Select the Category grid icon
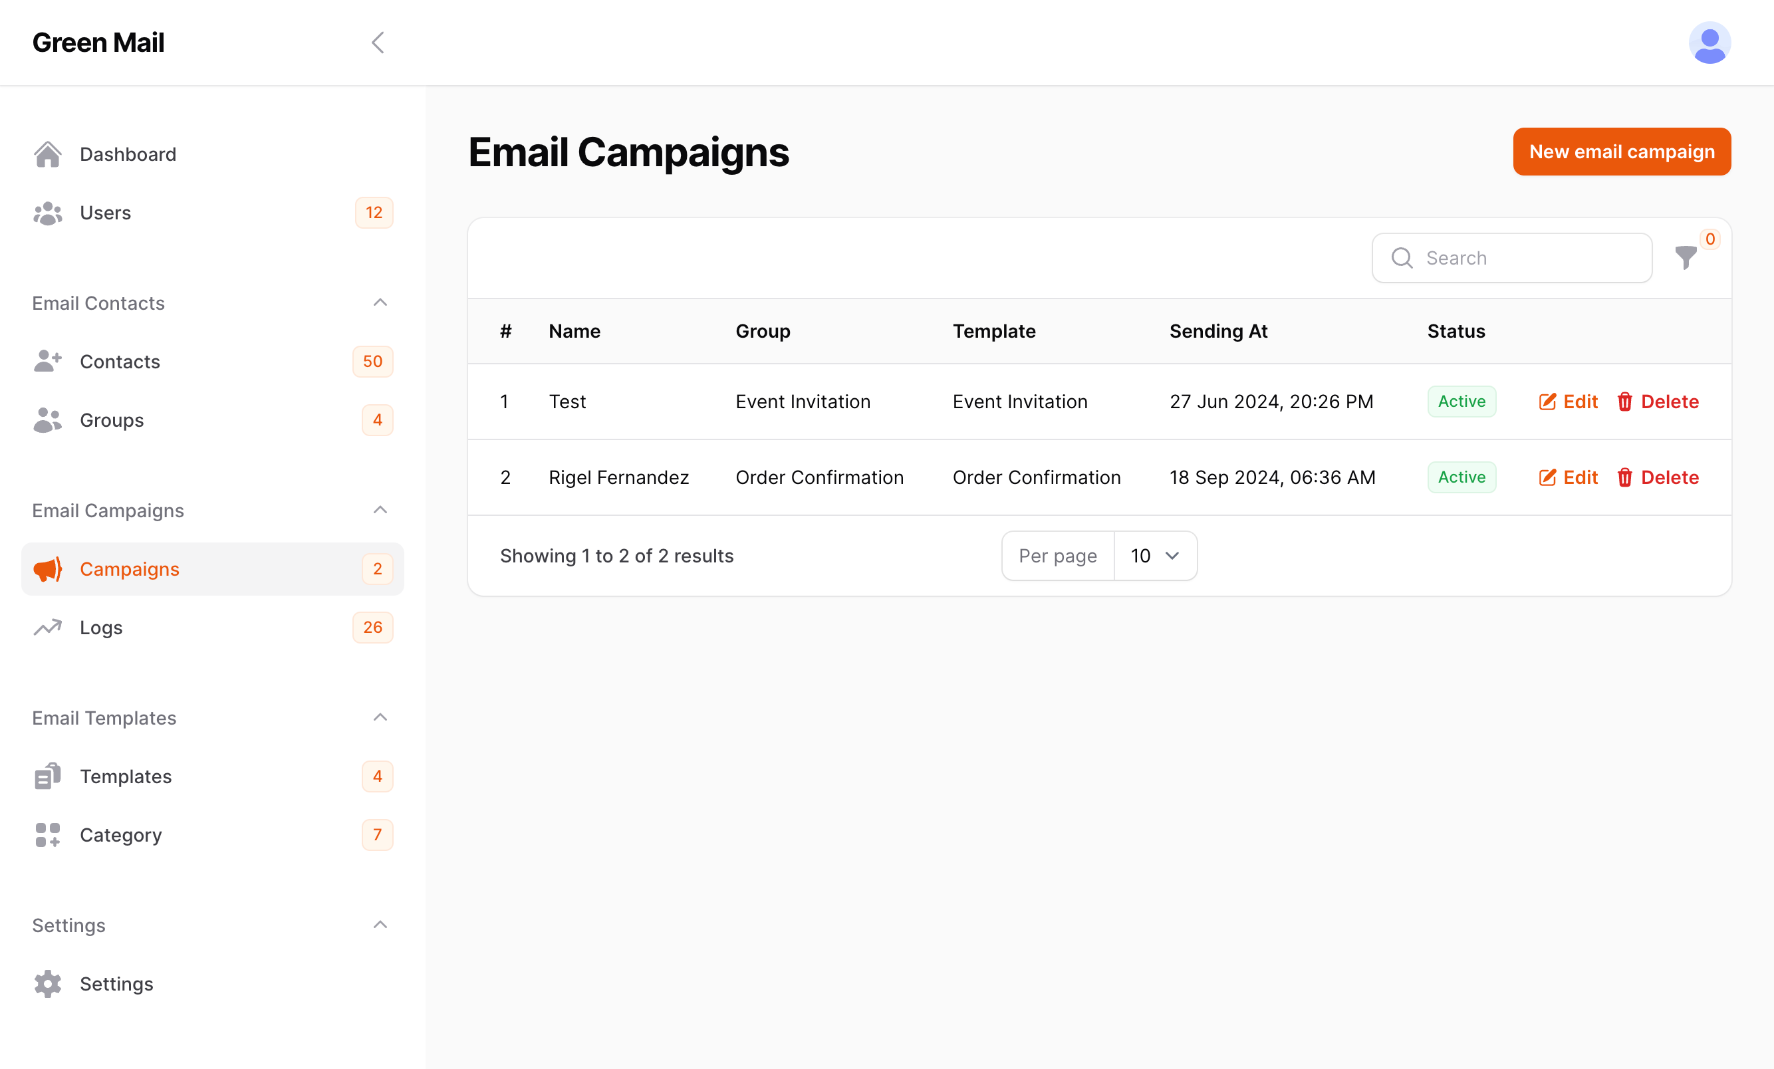This screenshot has width=1774, height=1069. (46, 834)
